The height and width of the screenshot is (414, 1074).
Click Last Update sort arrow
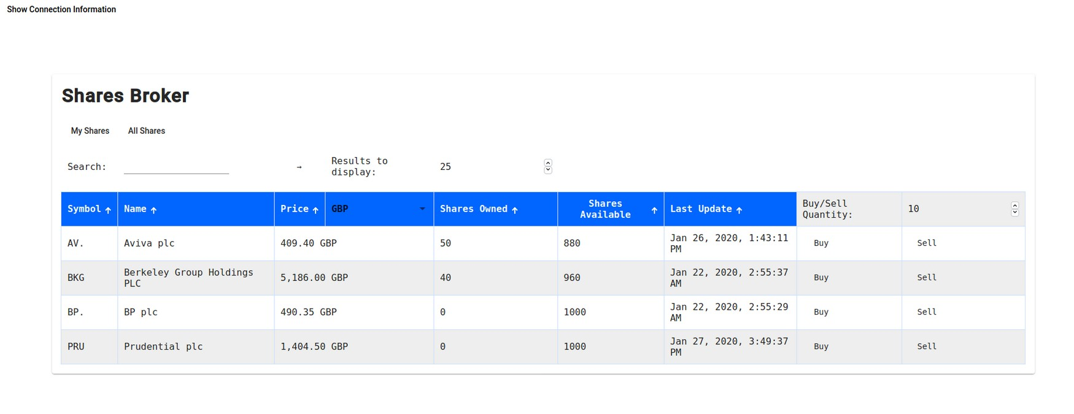coord(739,210)
